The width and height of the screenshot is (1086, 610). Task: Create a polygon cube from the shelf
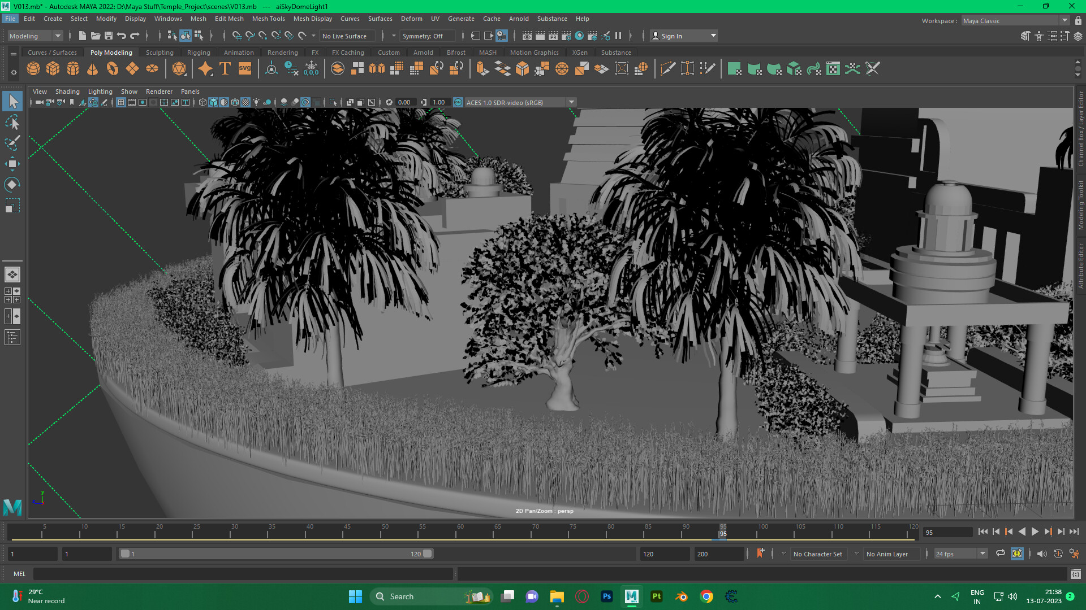(53, 69)
